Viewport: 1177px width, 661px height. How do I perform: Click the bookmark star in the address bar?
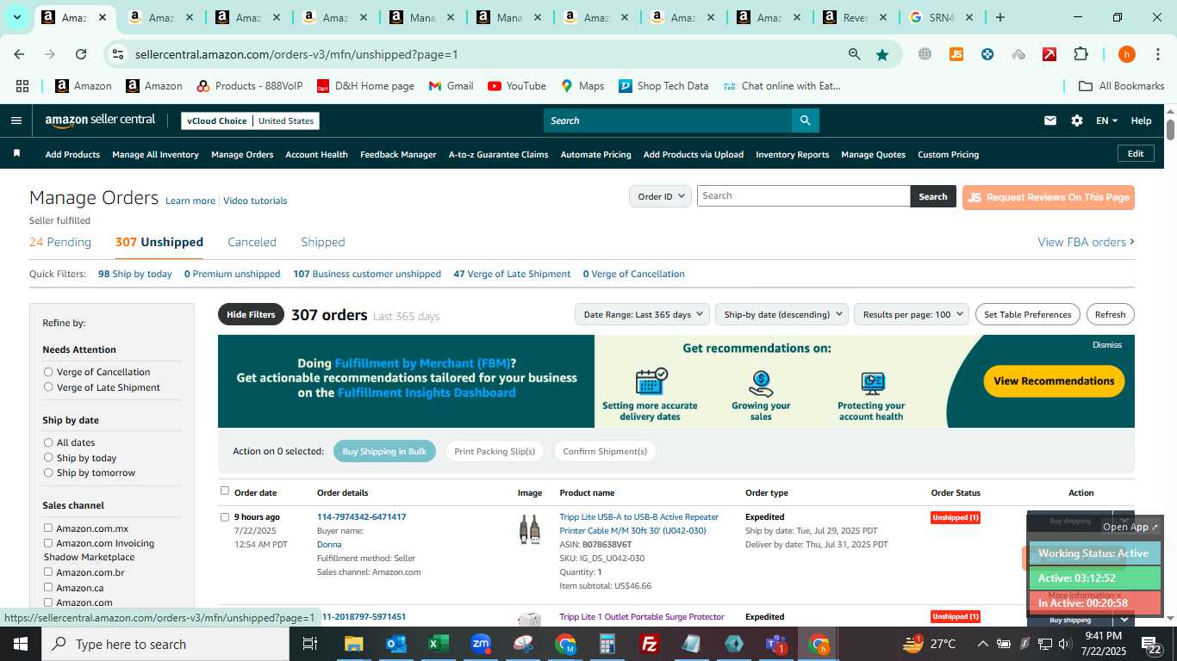click(x=882, y=54)
